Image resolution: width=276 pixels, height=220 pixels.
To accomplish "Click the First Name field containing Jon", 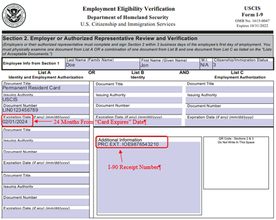I will tap(170, 65).
